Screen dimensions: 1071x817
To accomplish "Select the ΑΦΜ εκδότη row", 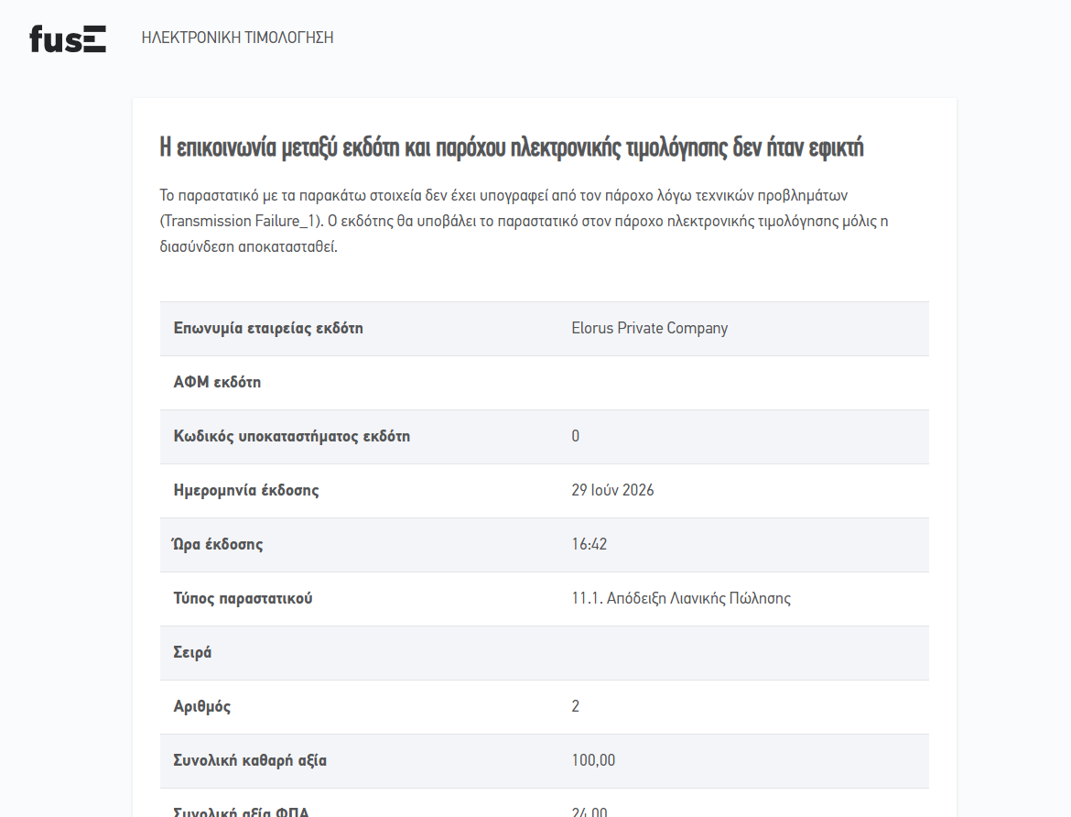I will (545, 382).
